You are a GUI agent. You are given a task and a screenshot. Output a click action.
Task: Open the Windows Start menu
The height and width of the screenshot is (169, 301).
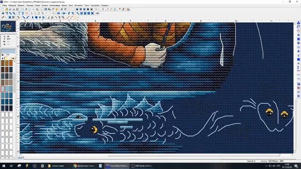click(x=3, y=166)
